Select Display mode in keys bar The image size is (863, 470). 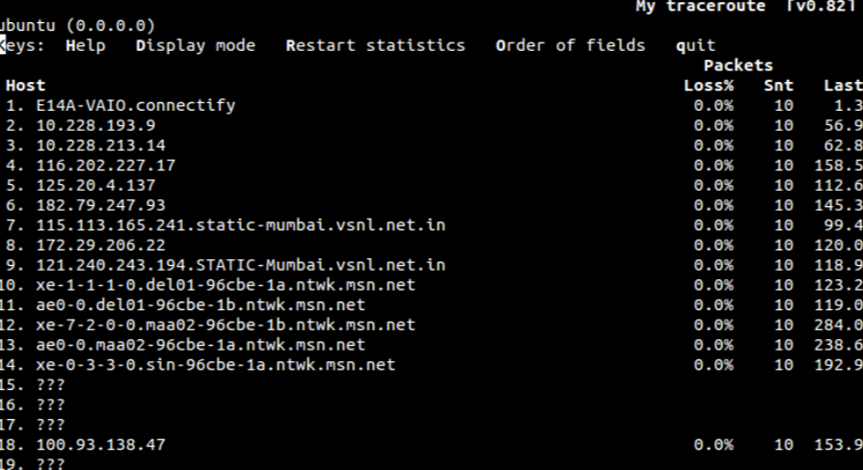tap(195, 45)
